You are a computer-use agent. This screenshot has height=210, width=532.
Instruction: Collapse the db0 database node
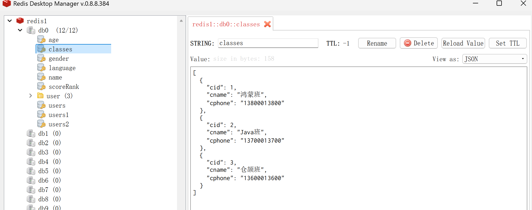click(20, 30)
